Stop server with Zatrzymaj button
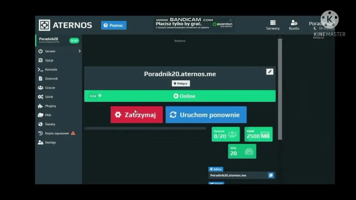Viewport: 356px width, 200px height. [137, 115]
